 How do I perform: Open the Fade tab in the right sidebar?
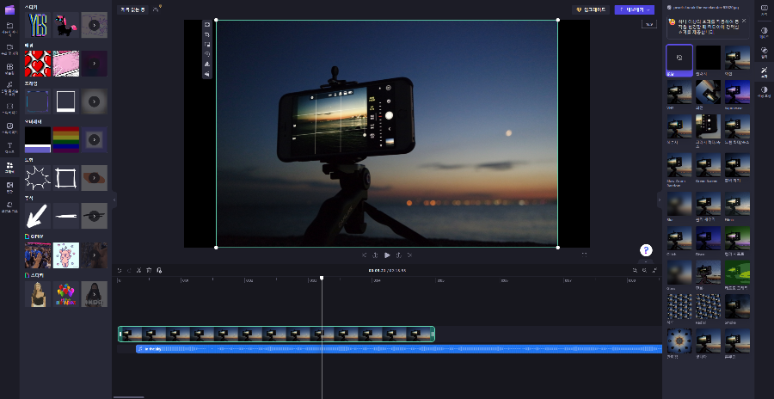[x=765, y=33]
